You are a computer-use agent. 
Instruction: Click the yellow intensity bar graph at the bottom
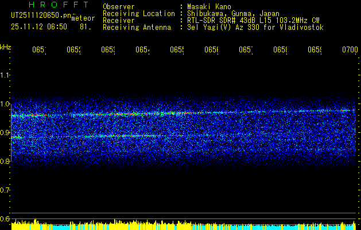click(184, 225)
